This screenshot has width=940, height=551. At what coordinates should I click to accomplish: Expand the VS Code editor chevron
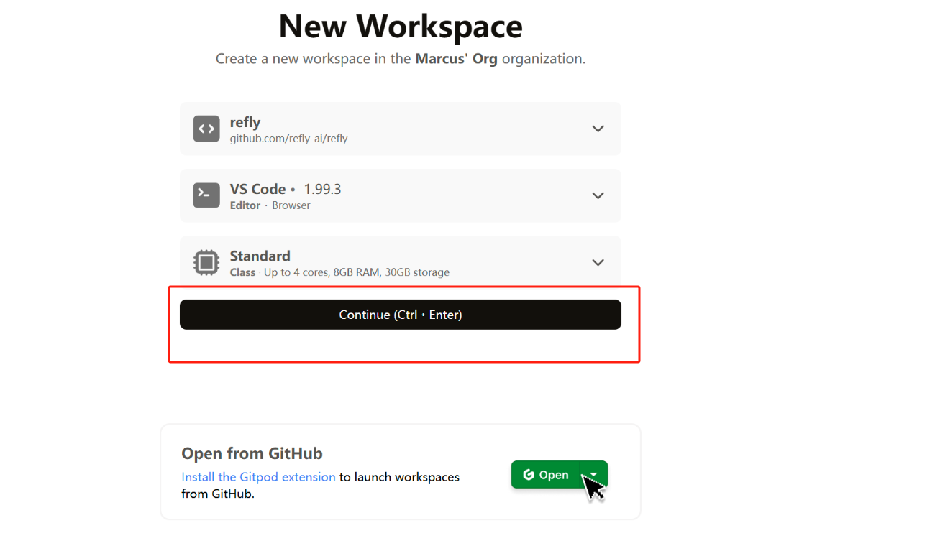tap(598, 195)
